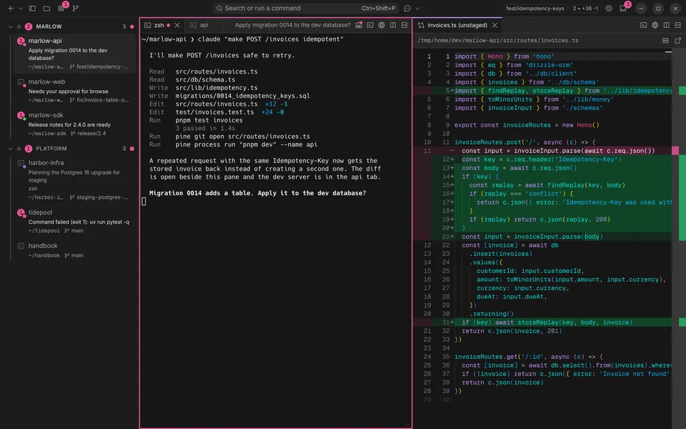Open the inbox icon with badge 3
Viewport: 686px width, 429px height.
pyautogui.click(x=623, y=9)
